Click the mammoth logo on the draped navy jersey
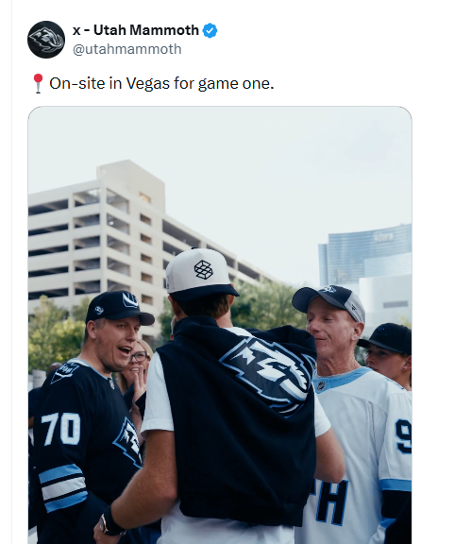 pyautogui.click(x=269, y=374)
